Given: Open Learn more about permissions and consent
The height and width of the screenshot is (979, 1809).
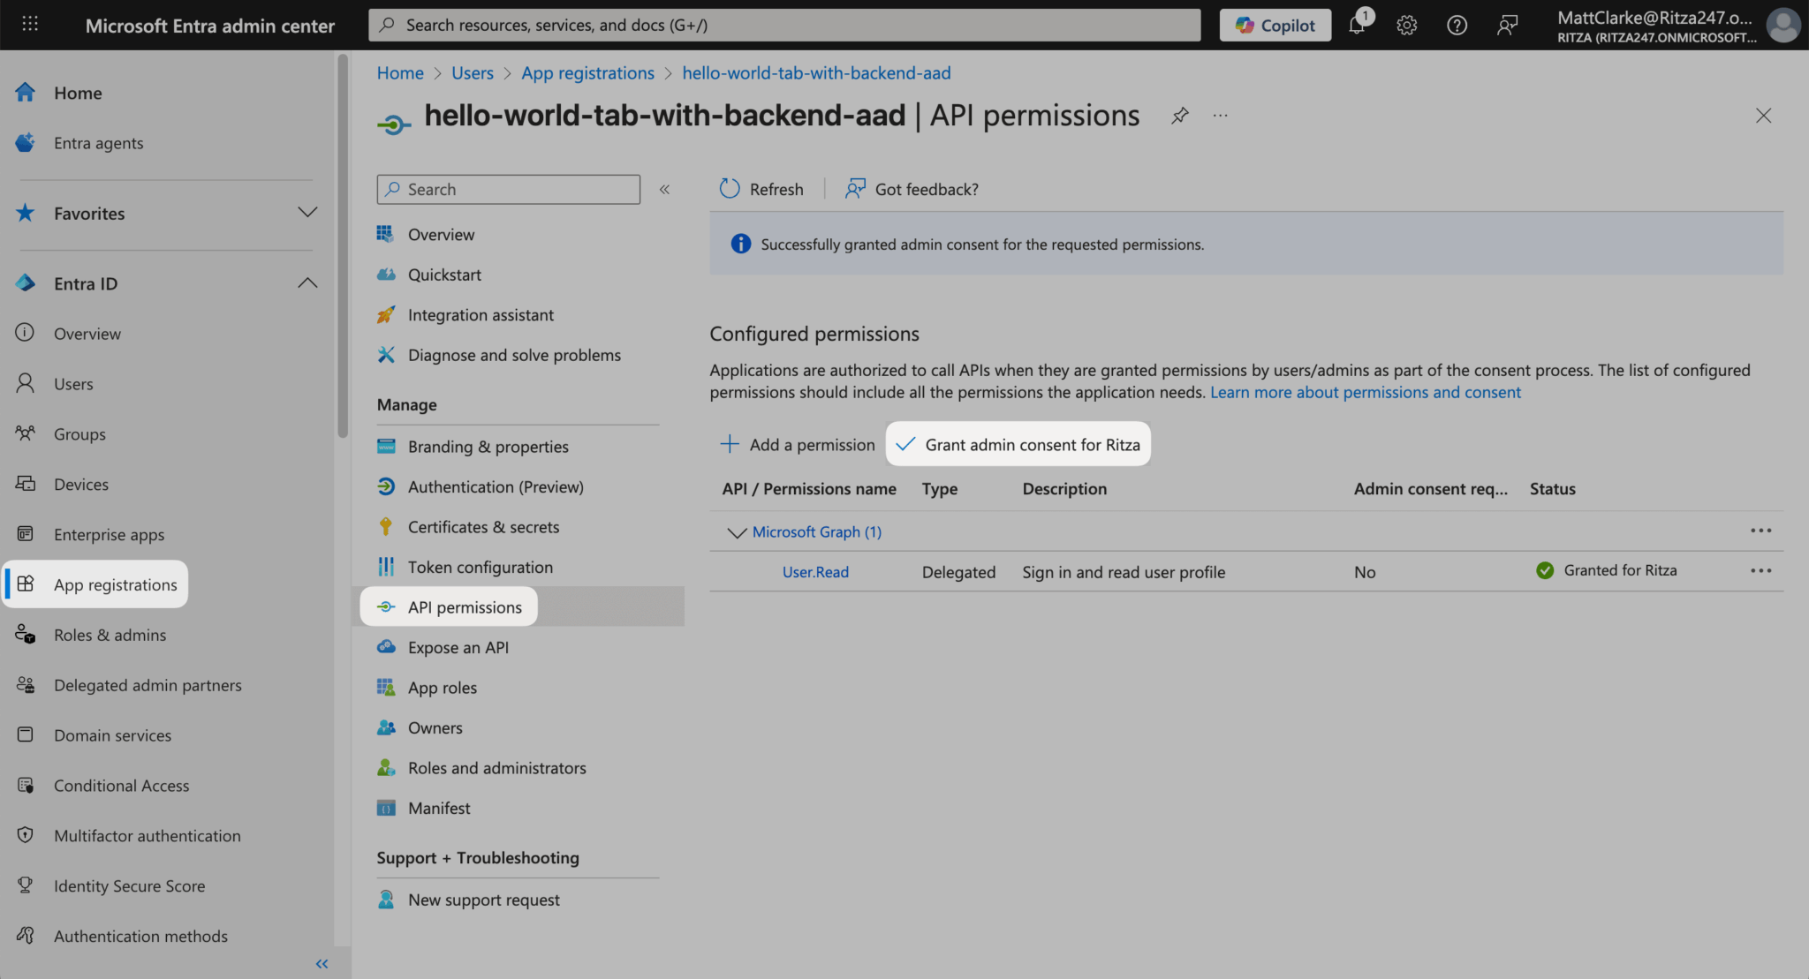Looking at the screenshot, I should tap(1365, 392).
